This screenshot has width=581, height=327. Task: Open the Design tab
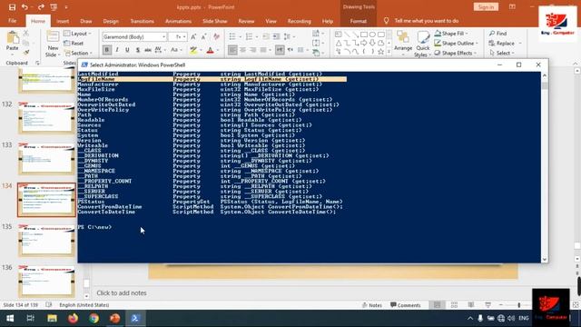pos(111,21)
